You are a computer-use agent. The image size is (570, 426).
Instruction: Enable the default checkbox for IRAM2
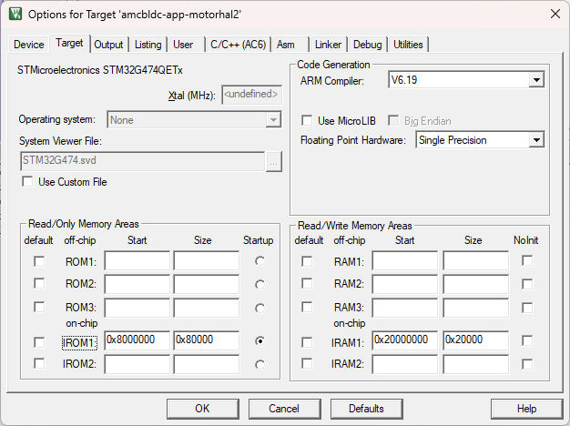[x=307, y=363]
